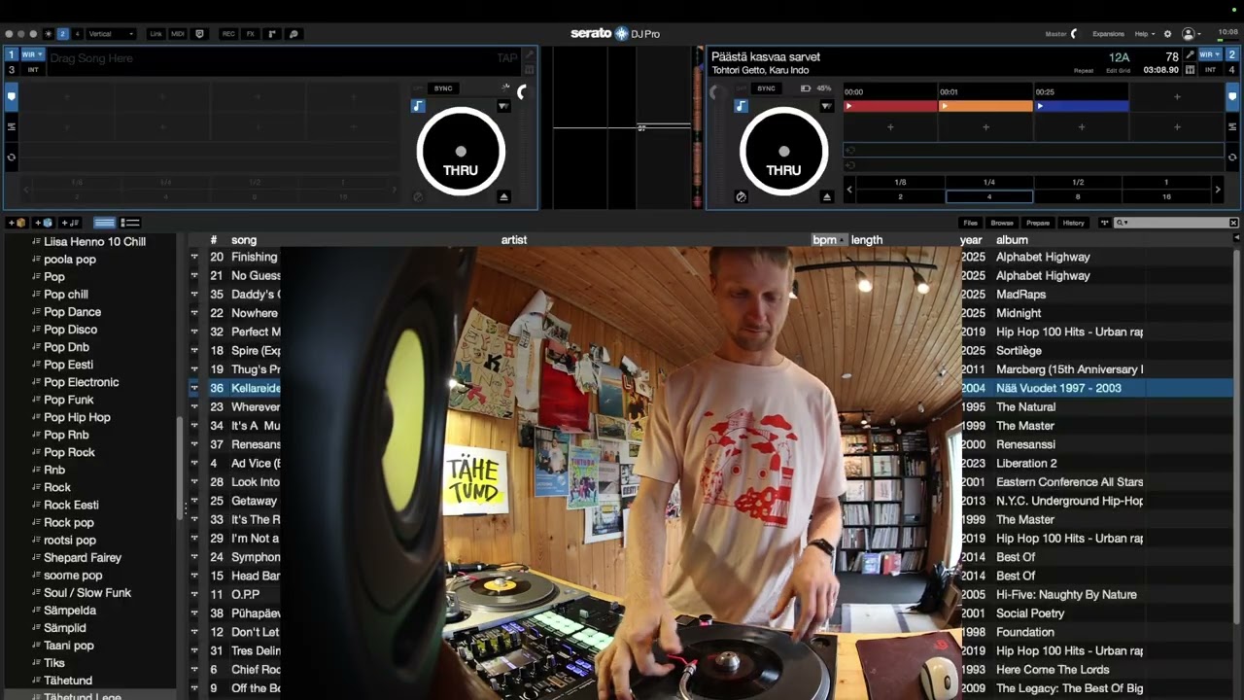Eject track from the right deck
This screenshot has height=700, width=1244.
point(827,197)
